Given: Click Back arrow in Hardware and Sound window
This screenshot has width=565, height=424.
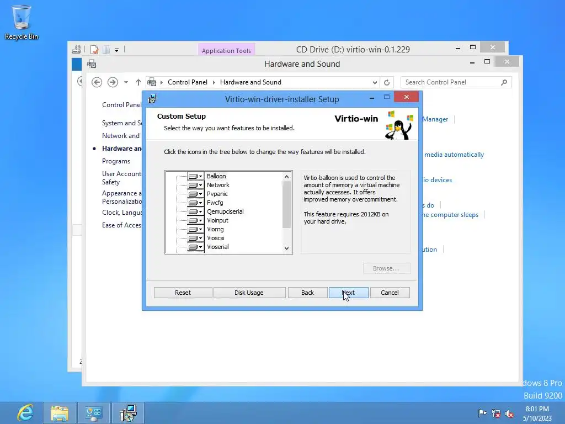Looking at the screenshot, I should [x=97, y=82].
